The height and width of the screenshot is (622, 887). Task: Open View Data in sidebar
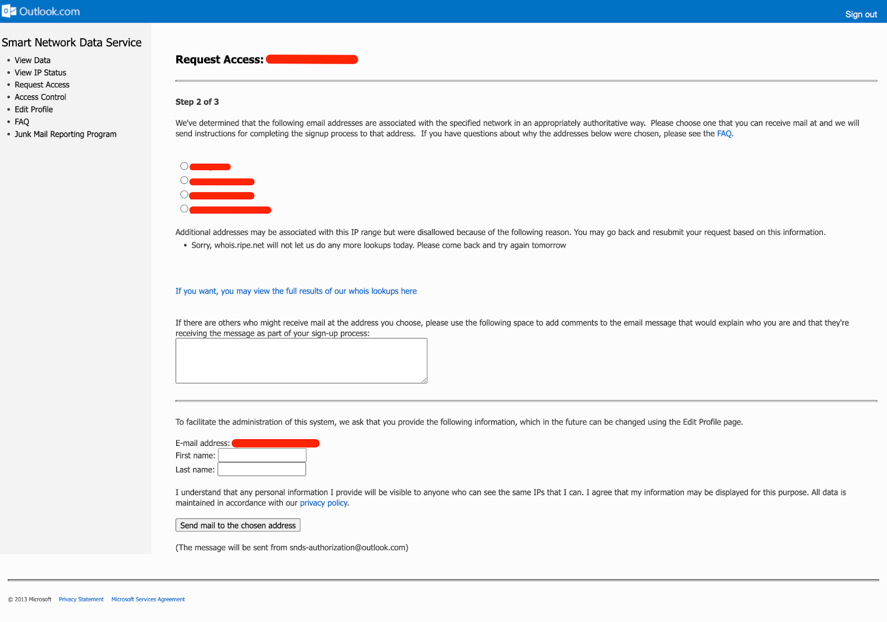(32, 60)
